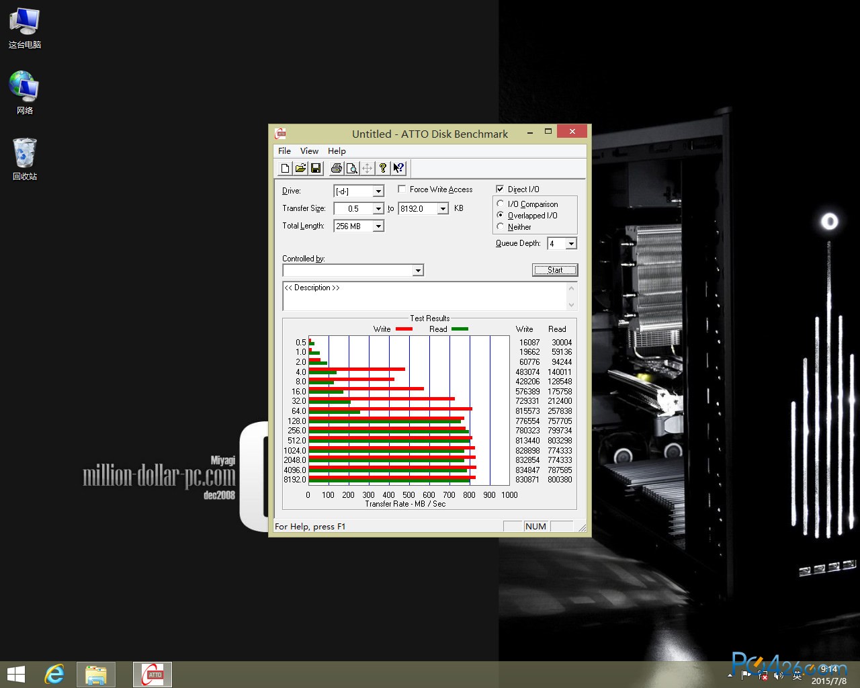Click the ATTO icon in the title bar
The height and width of the screenshot is (688, 860).
point(281,134)
